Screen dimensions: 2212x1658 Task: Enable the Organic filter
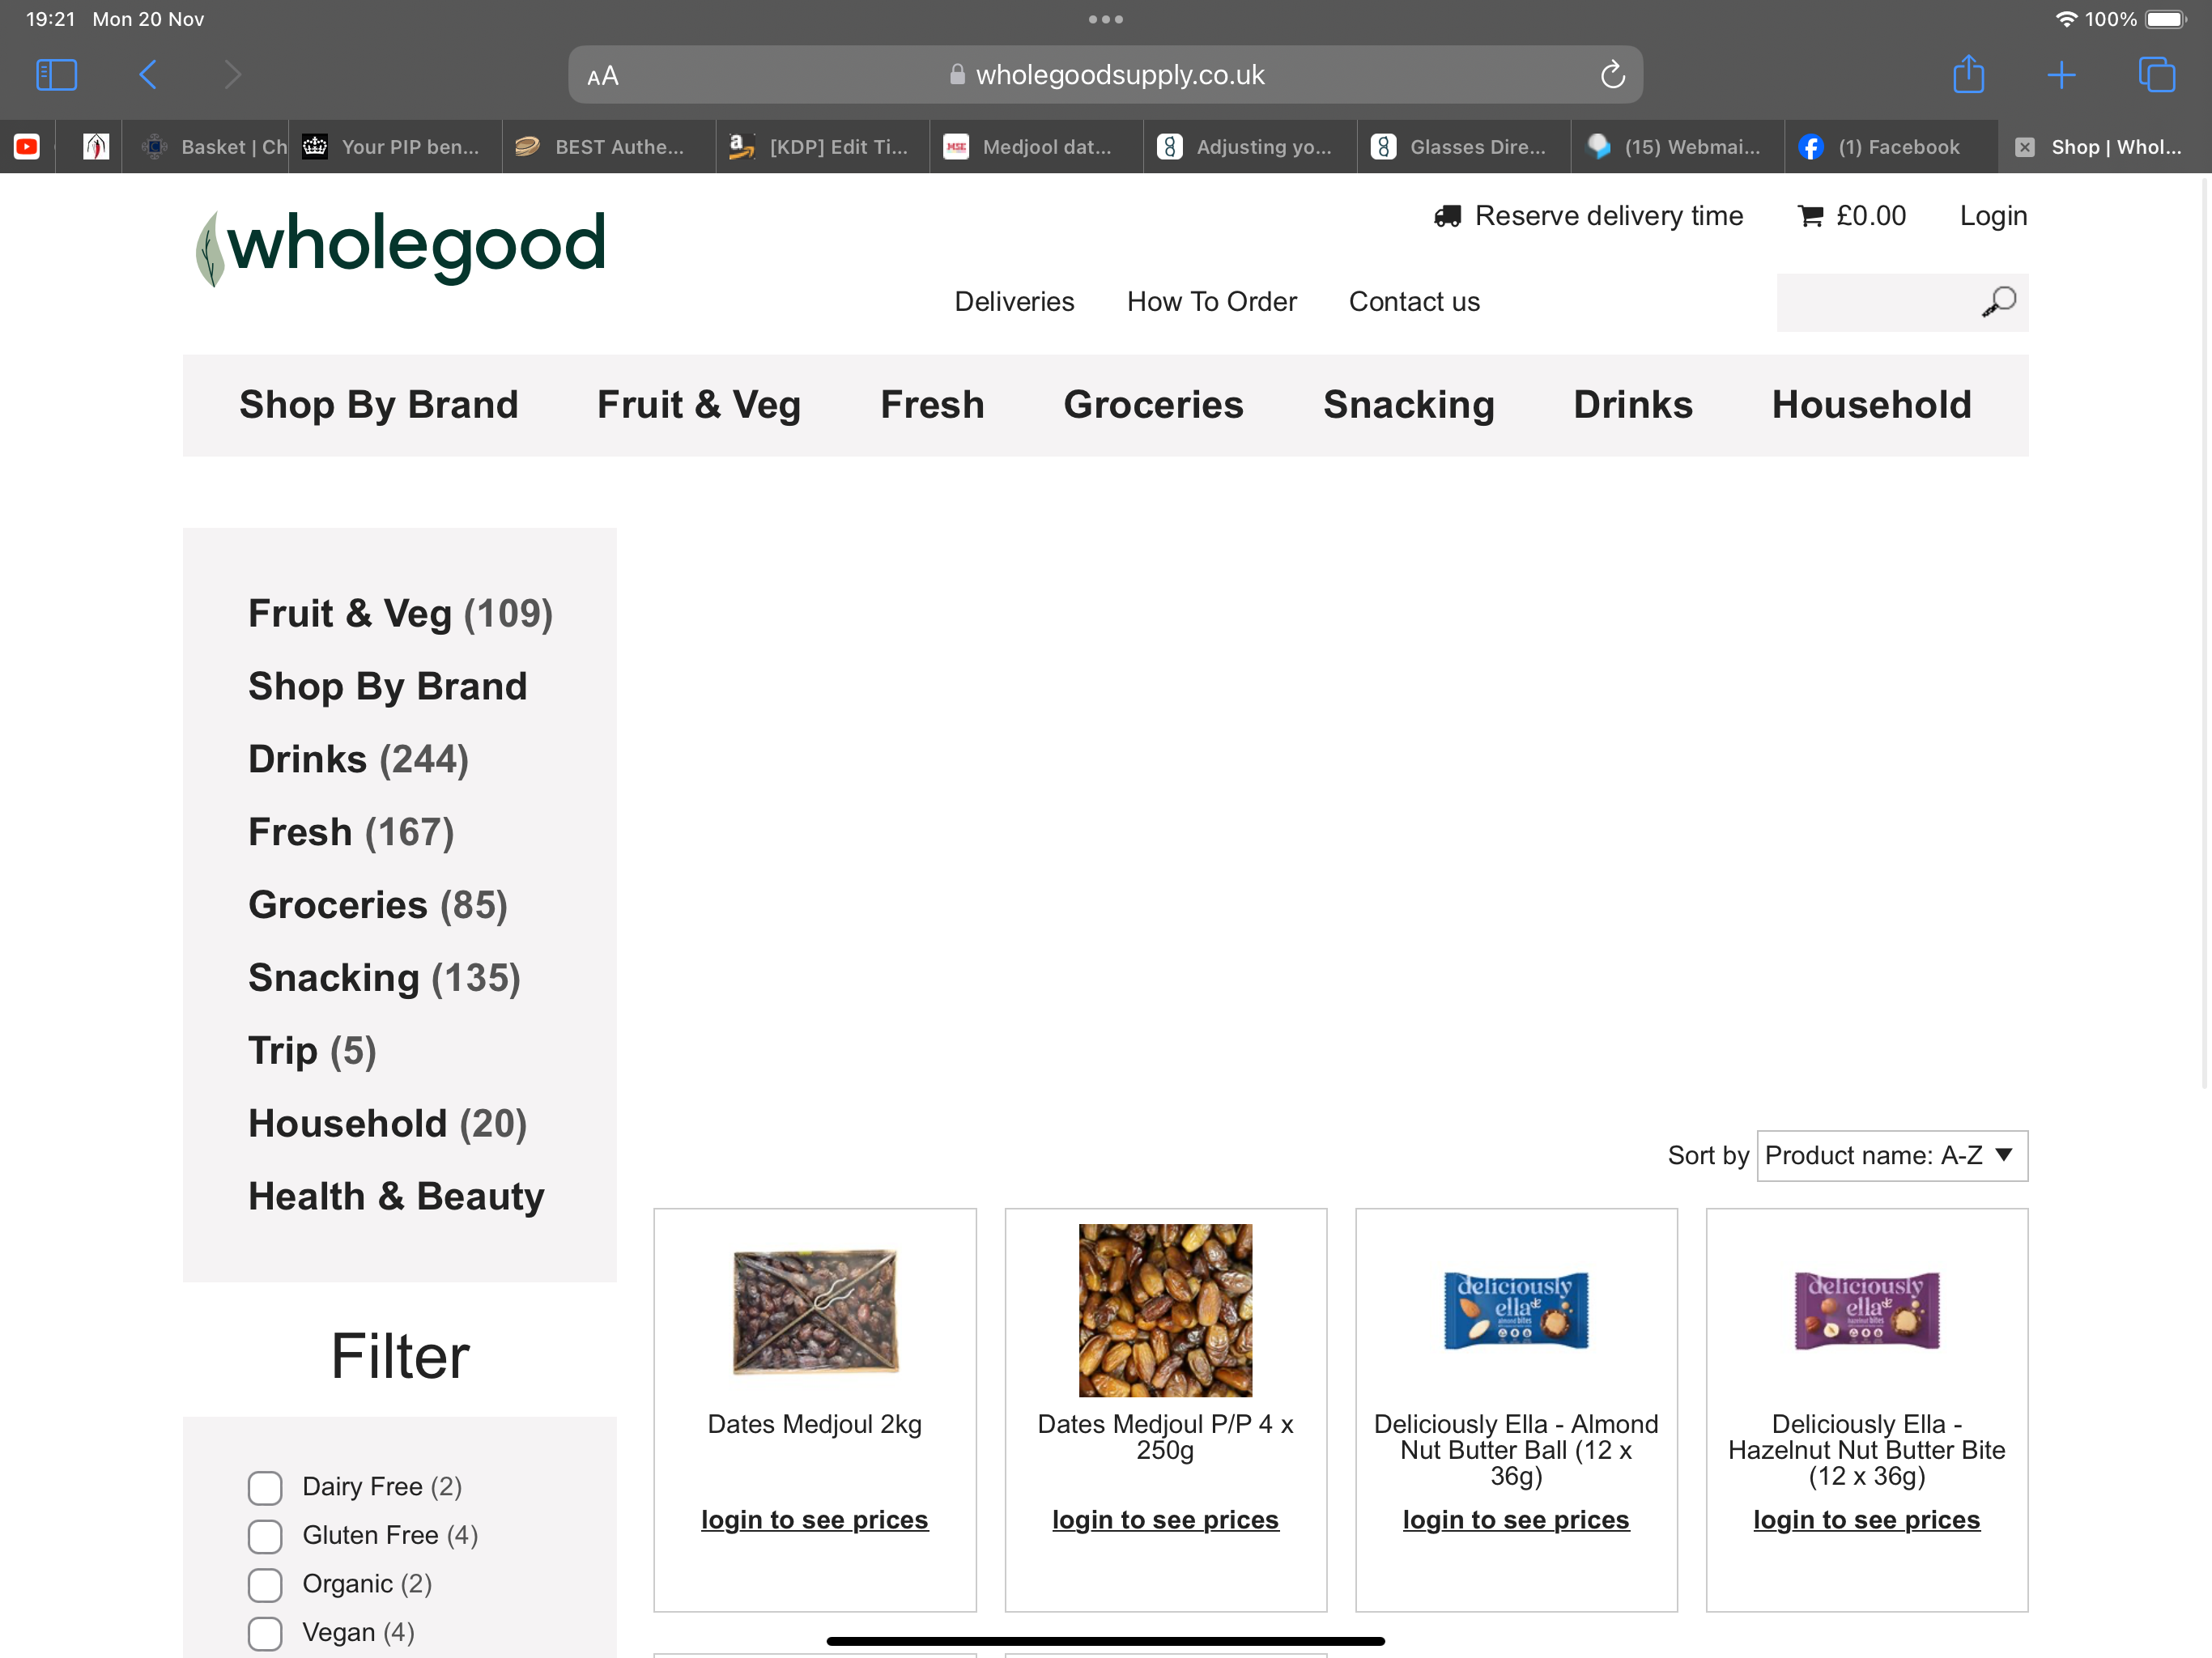pos(265,1585)
